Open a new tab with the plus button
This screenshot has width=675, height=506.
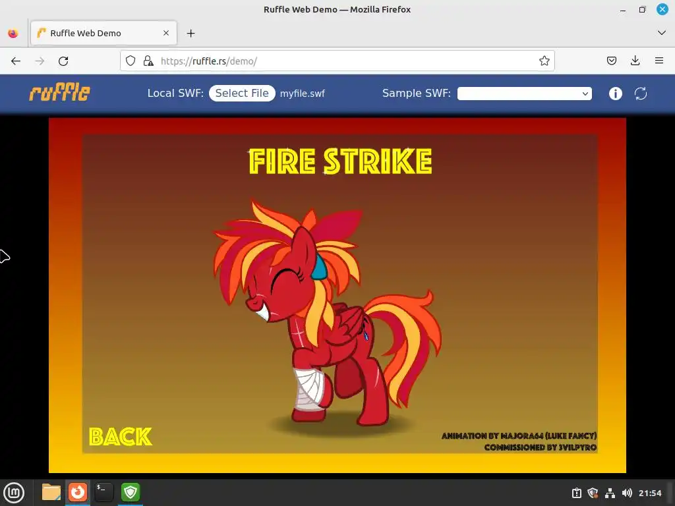pos(191,33)
